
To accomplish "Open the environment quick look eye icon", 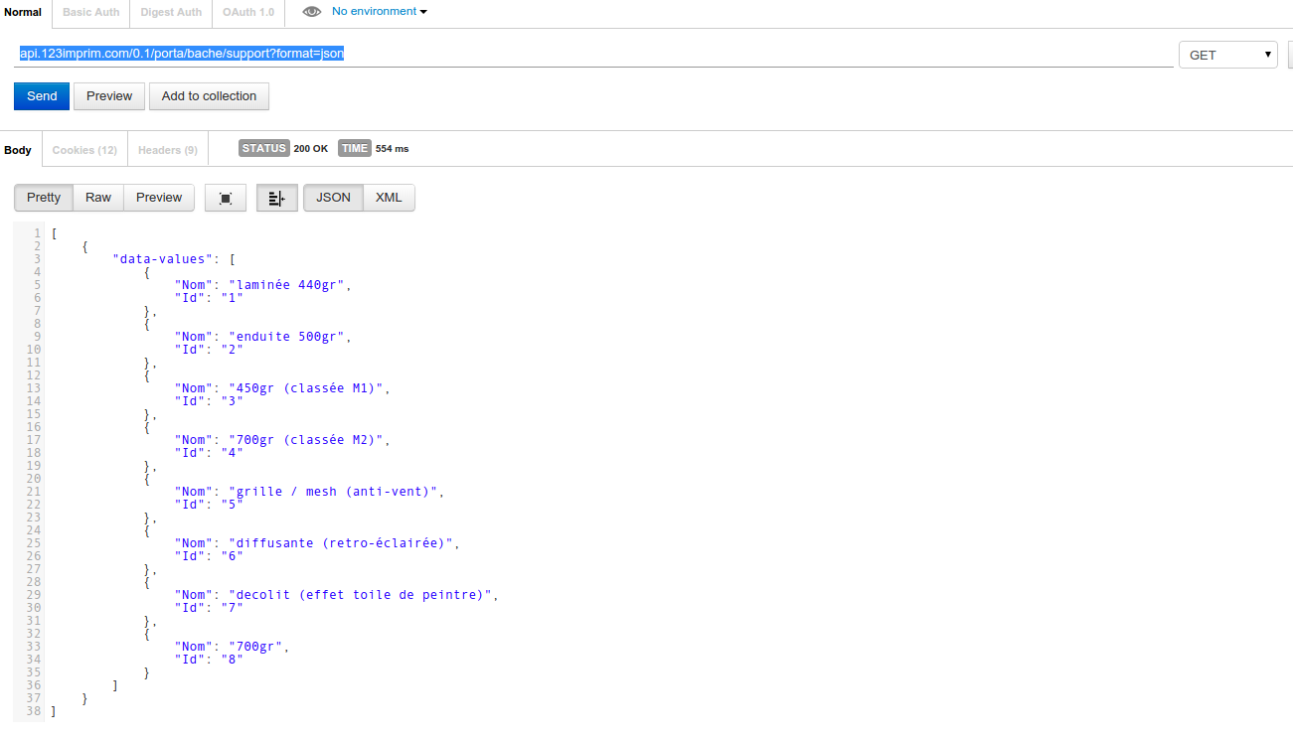I will [x=312, y=12].
